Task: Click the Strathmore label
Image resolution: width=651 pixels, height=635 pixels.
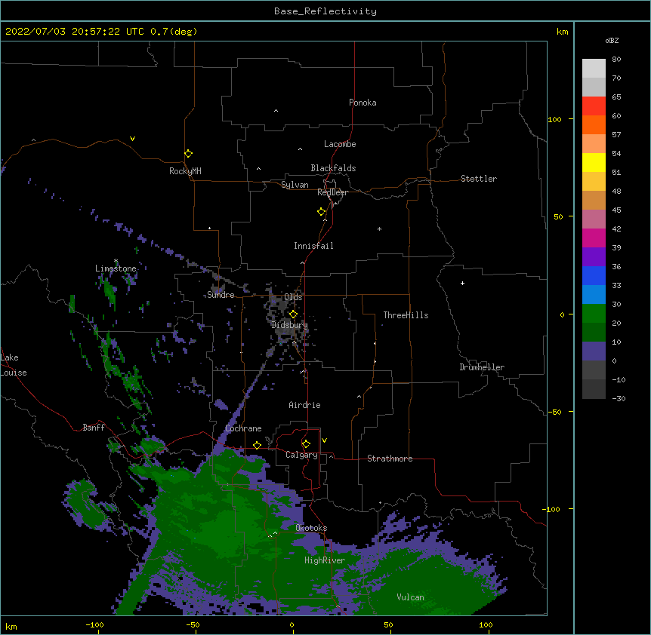Action: (390, 459)
